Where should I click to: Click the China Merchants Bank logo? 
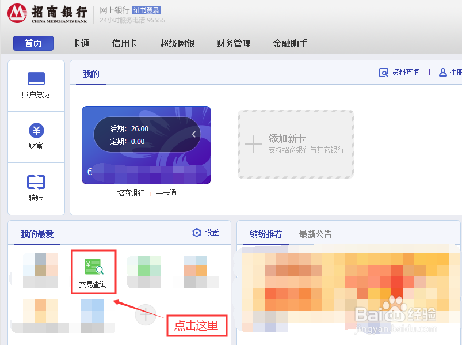(47, 13)
